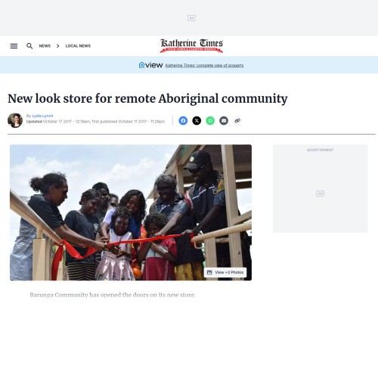Open author Lydia Lynch's profile link

(42, 116)
